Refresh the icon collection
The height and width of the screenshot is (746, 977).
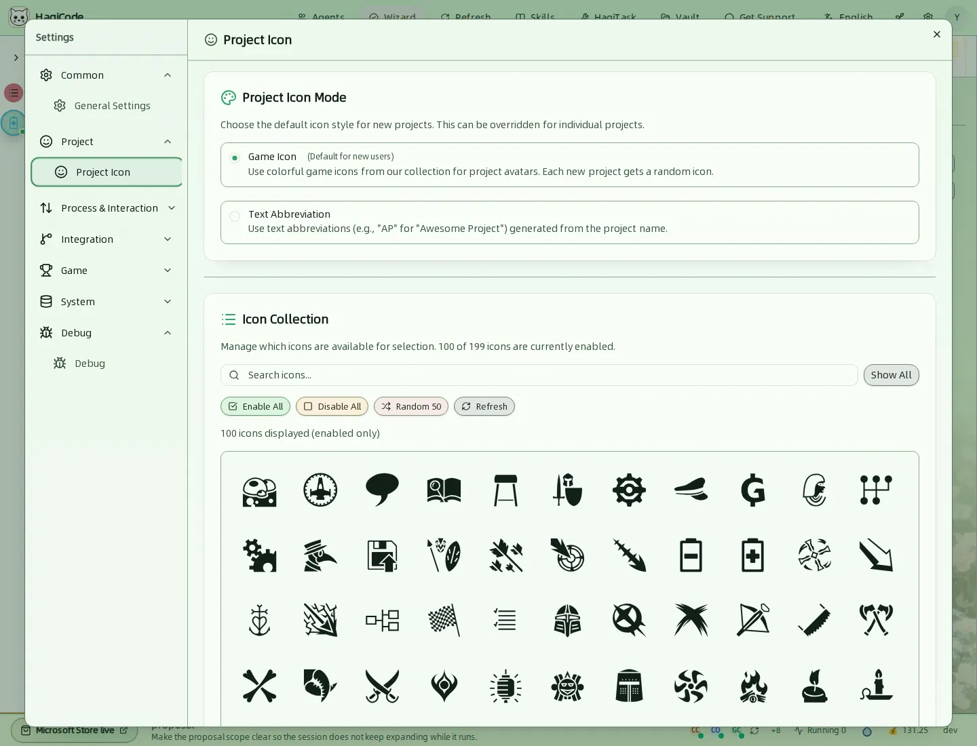(484, 406)
